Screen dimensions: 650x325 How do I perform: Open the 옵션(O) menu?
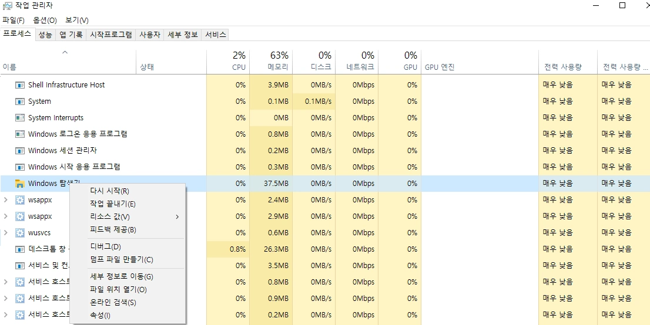point(45,21)
